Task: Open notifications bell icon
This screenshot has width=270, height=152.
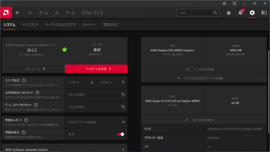Action: pos(240,12)
